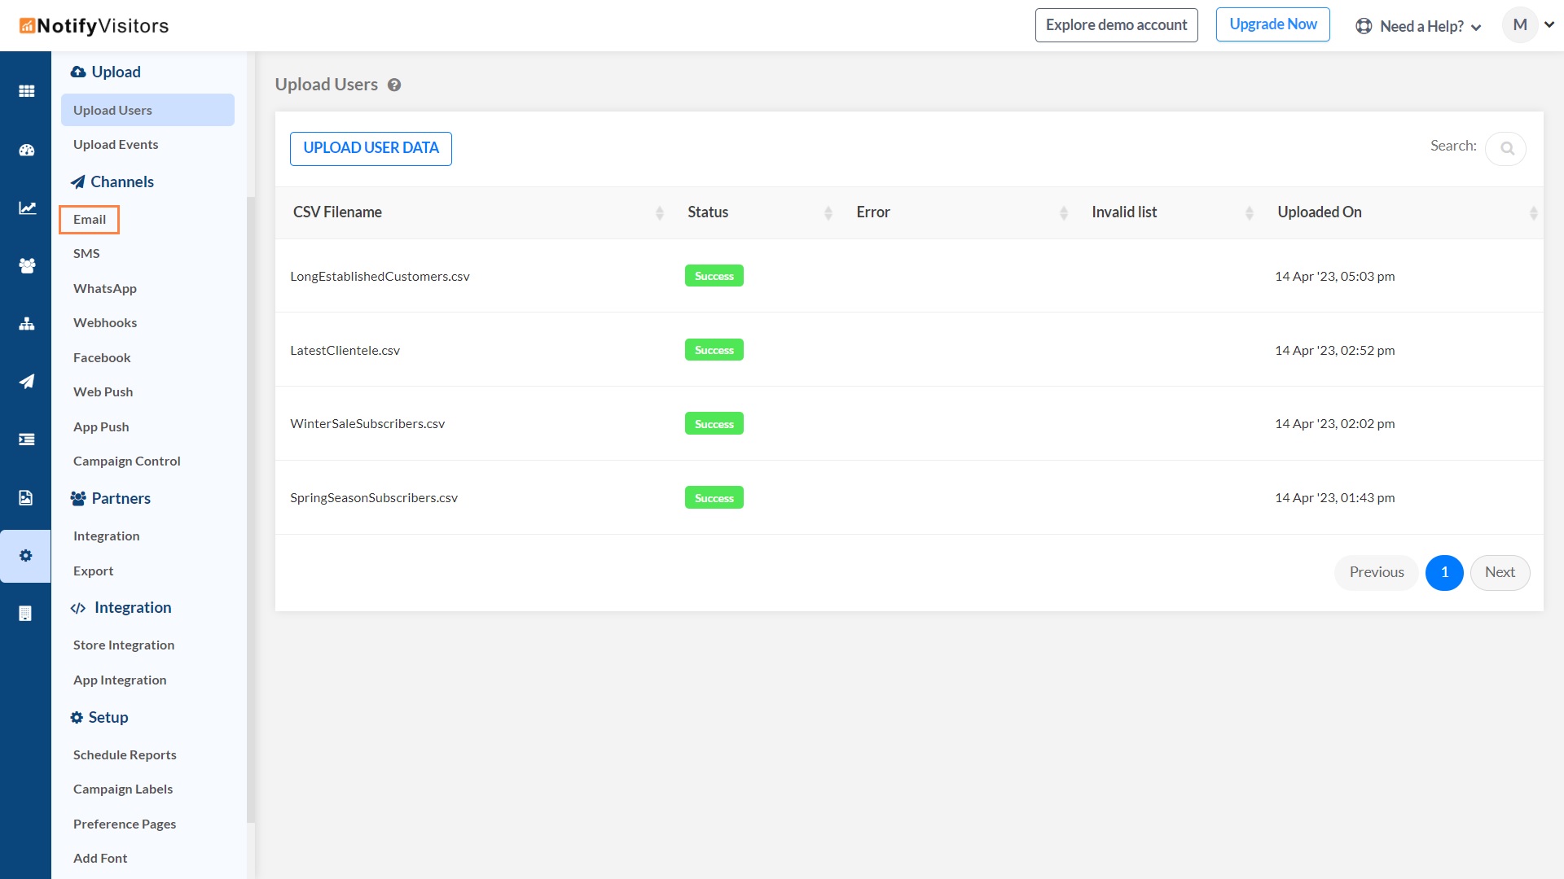Image resolution: width=1564 pixels, height=879 pixels.
Task: Click the help question mark beside Upload Users
Action: point(394,85)
